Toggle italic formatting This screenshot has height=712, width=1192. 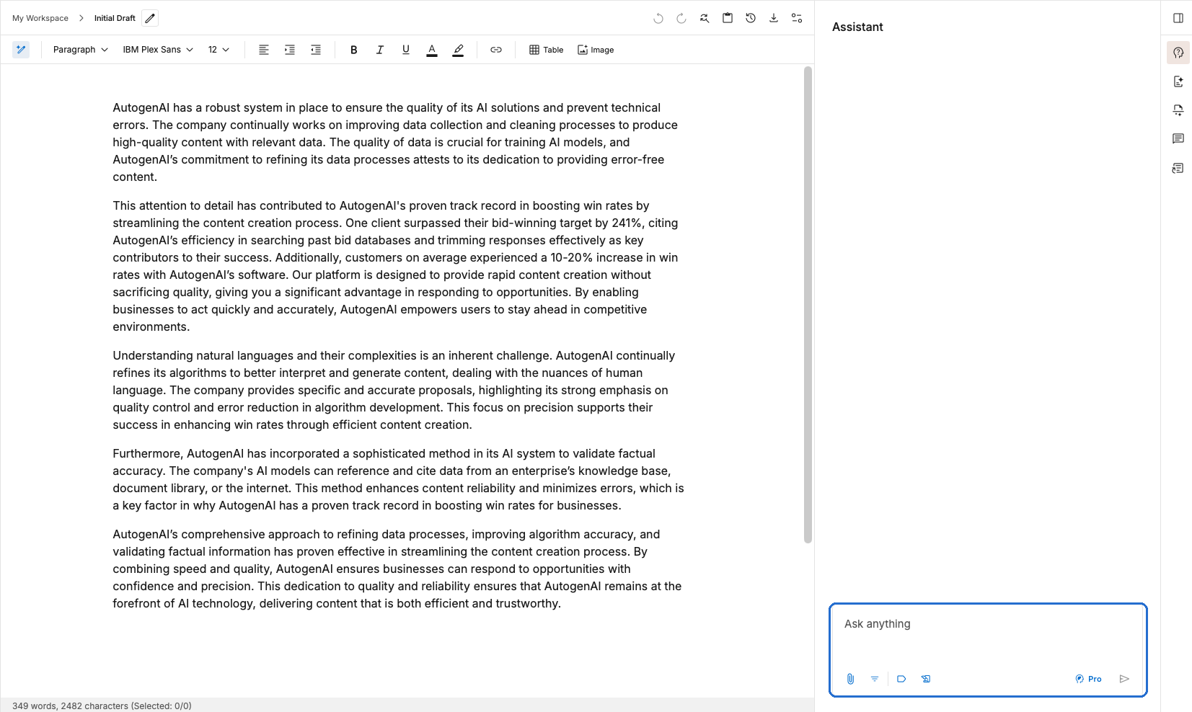380,50
